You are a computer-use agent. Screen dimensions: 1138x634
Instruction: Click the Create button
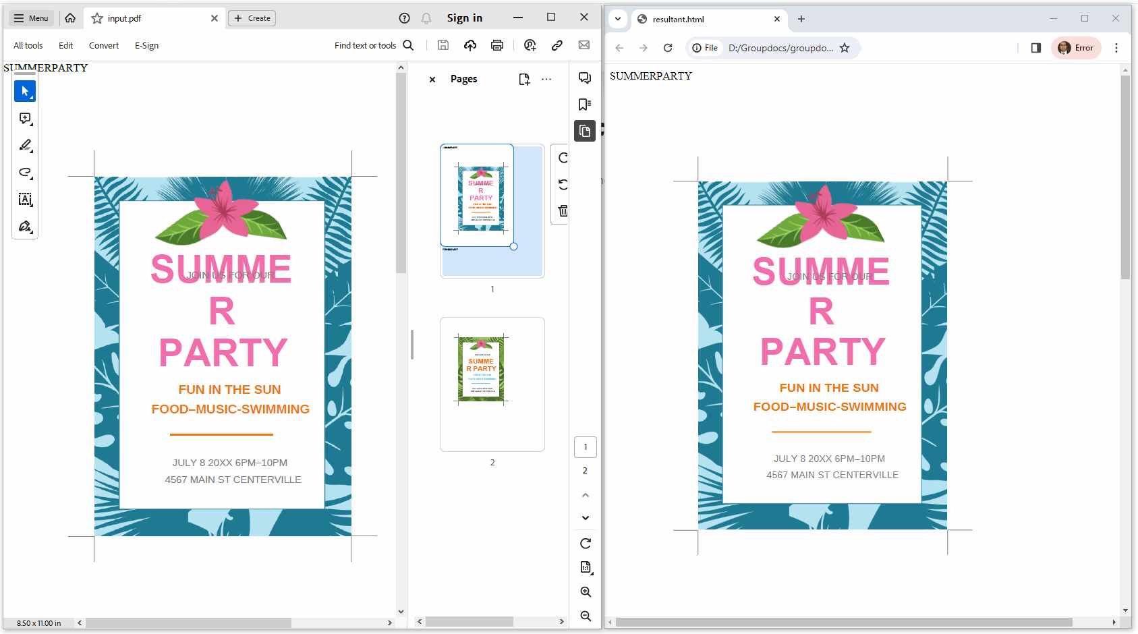[252, 18]
